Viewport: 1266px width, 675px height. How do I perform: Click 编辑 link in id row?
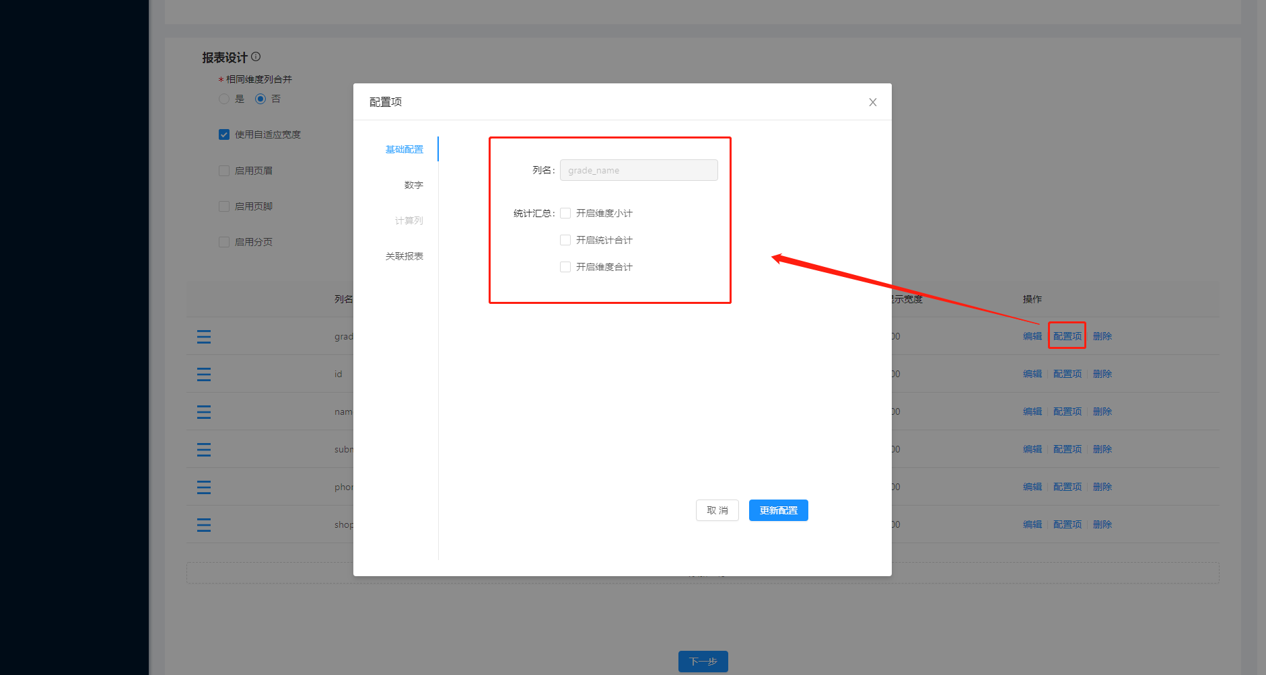[1032, 374]
